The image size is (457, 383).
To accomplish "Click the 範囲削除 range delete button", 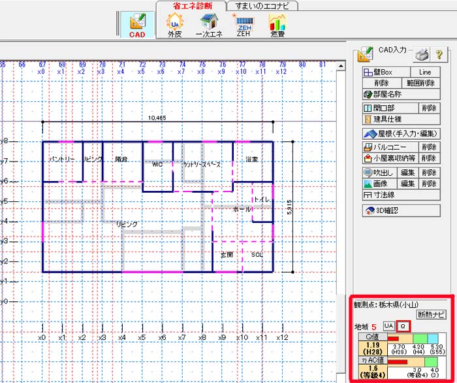I will (421, 83).
